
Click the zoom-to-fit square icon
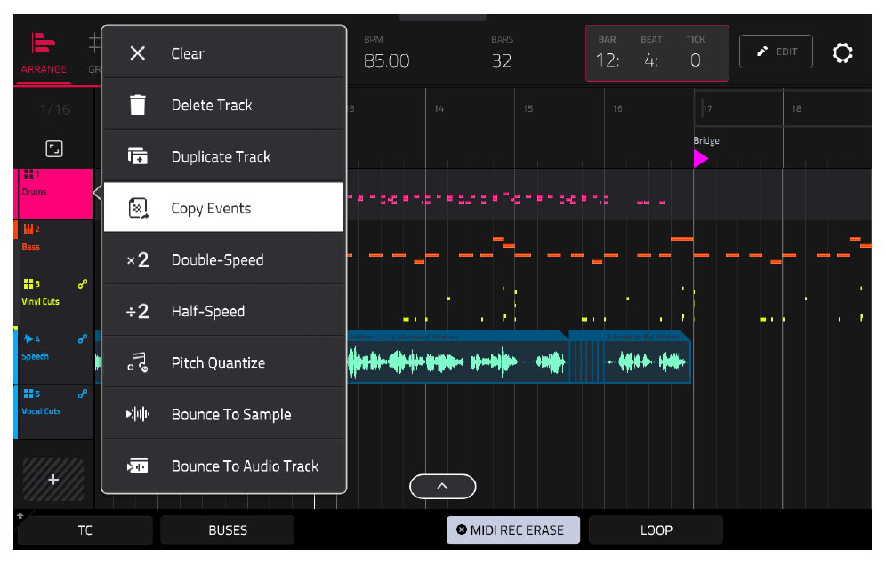tap(54, 149)
